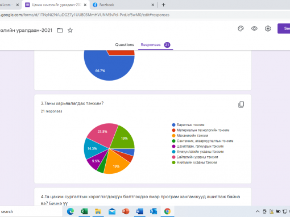Click the browser address bar URL

[x=85, y=15]
